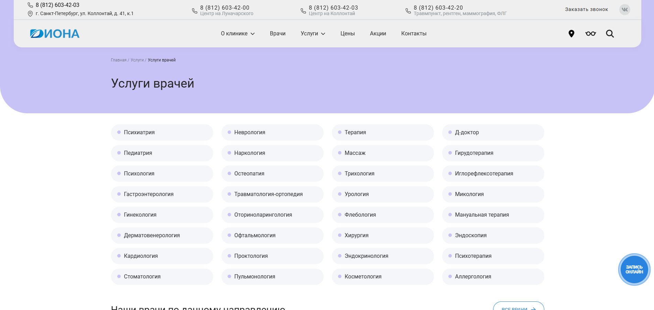Viewport: 654px width, 310px height.
Task: Go to Главная breadcrumb link
Action: click(119, 60)
